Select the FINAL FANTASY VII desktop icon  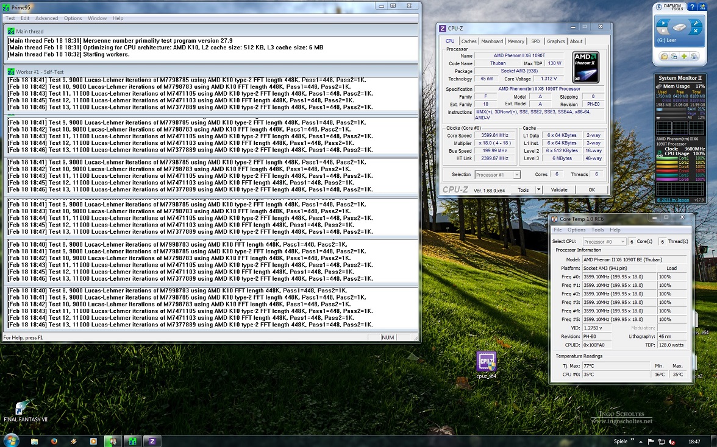click(x=26, y=411)
